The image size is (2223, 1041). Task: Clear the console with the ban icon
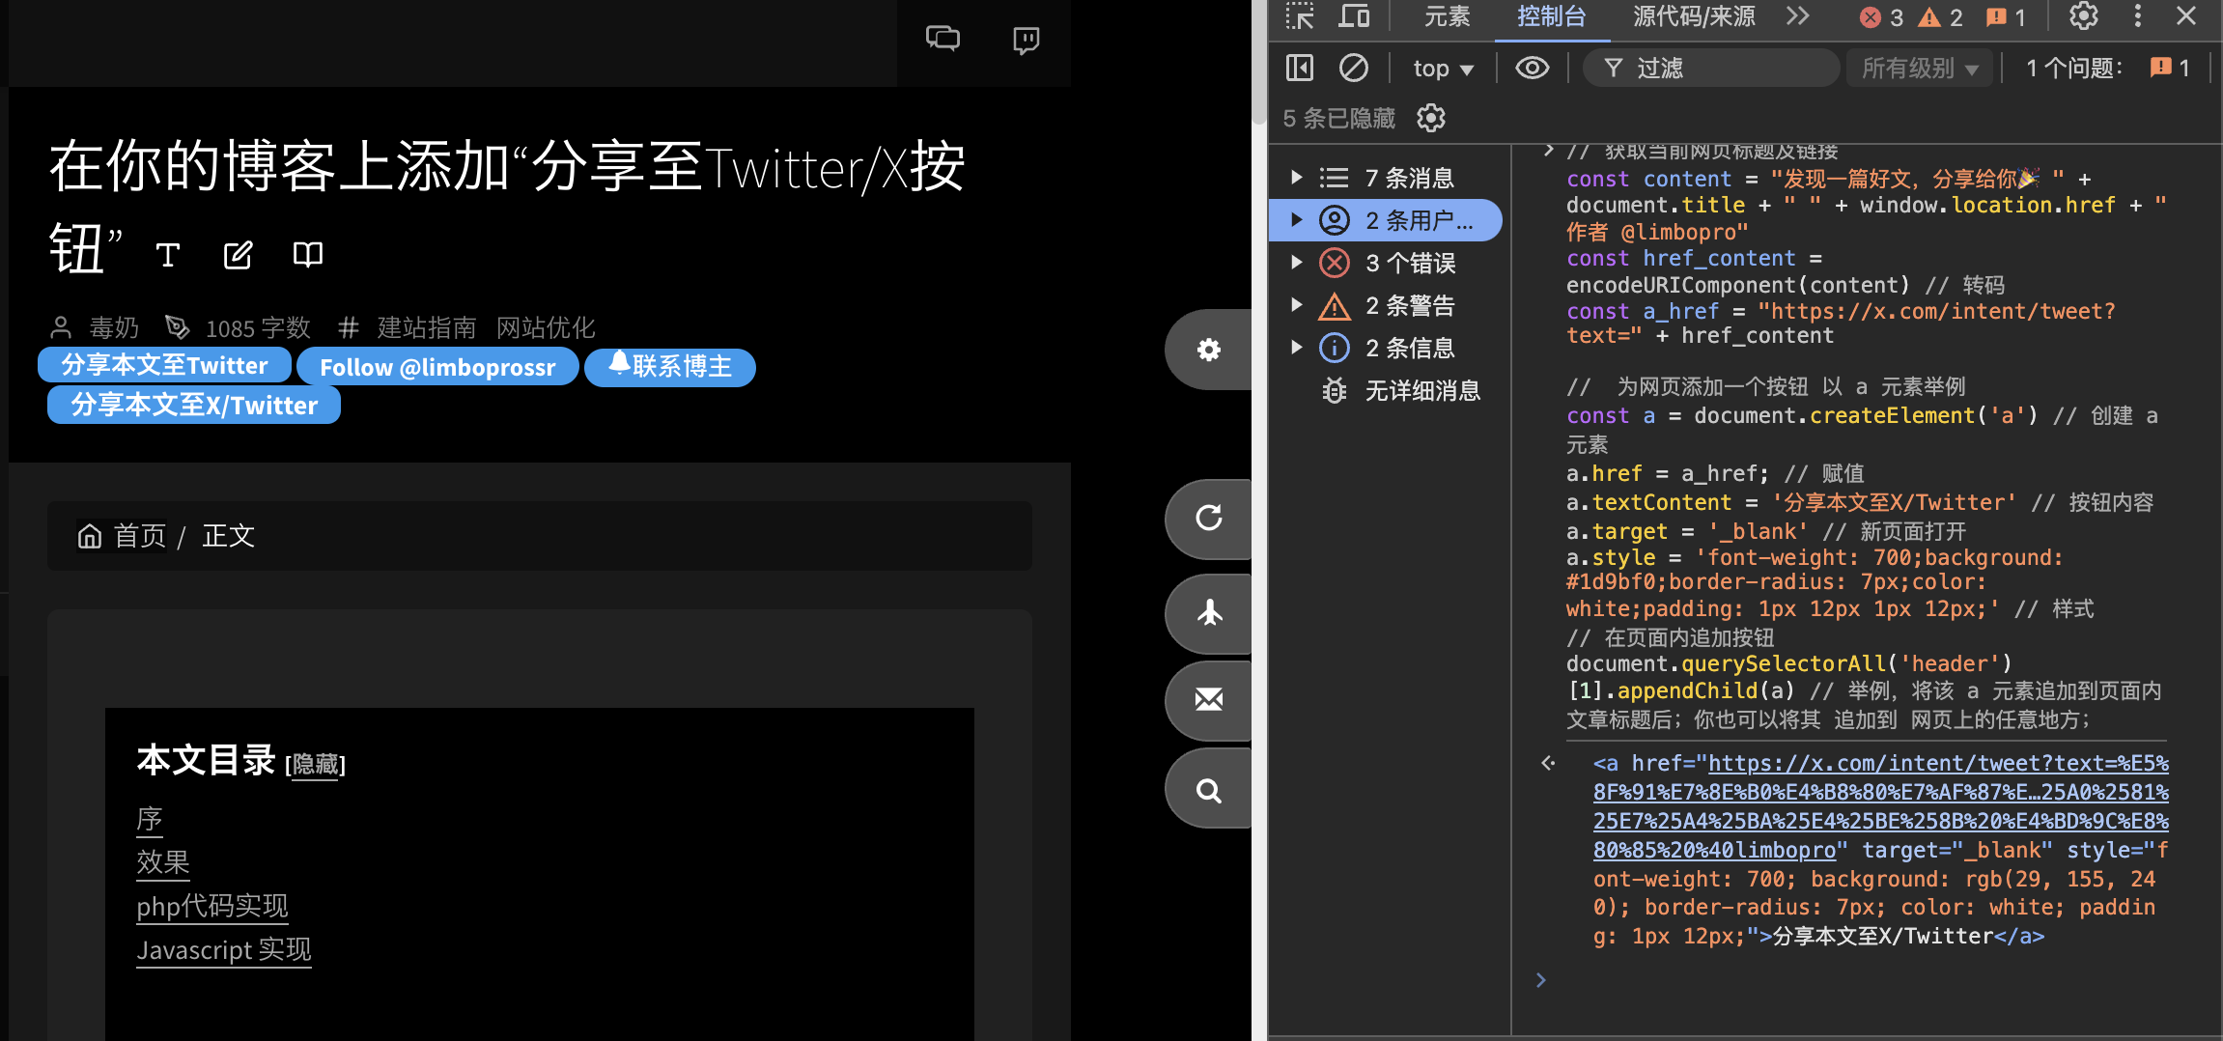[x=1353, y=68]
